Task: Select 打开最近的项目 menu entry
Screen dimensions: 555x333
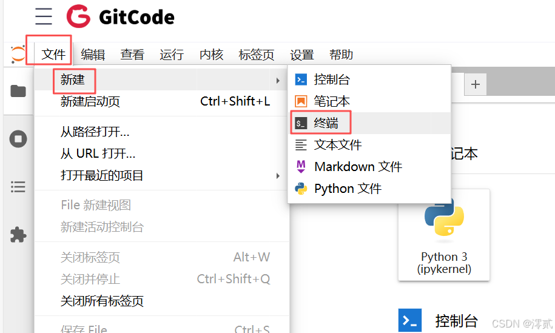Action: pyautogui.click(x=161, y=175)
